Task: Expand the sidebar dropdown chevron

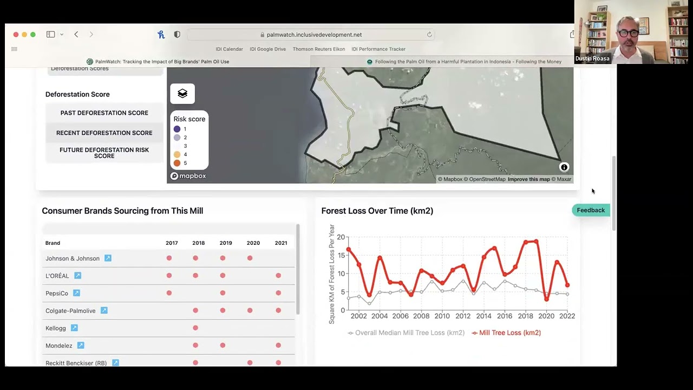Action: point(62,34)
